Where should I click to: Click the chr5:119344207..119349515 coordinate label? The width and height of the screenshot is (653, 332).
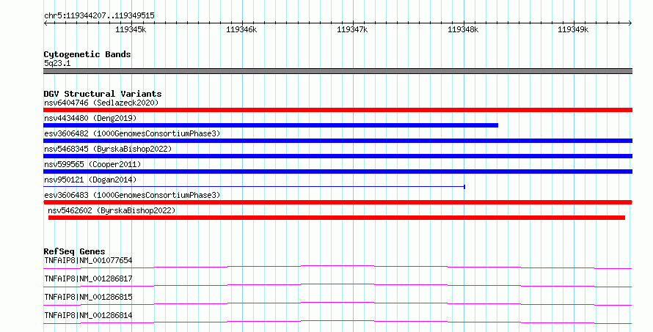(99, 15)
